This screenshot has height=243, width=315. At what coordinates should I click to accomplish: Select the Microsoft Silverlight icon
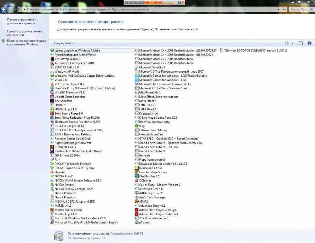[137, 67]
